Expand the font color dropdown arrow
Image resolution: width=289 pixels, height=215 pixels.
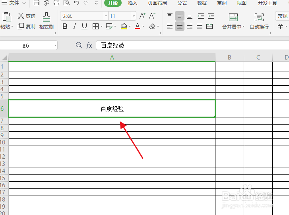coord(143,27)
